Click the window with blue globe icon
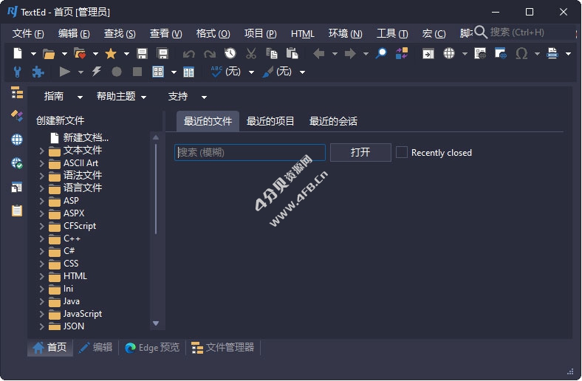Screen dimensions: 582x381 tap(500, 54)
